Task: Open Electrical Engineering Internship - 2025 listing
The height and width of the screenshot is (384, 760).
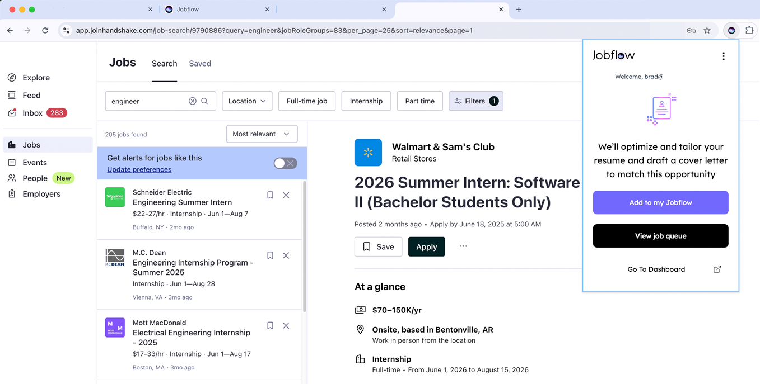Action: tap(192, 338)
